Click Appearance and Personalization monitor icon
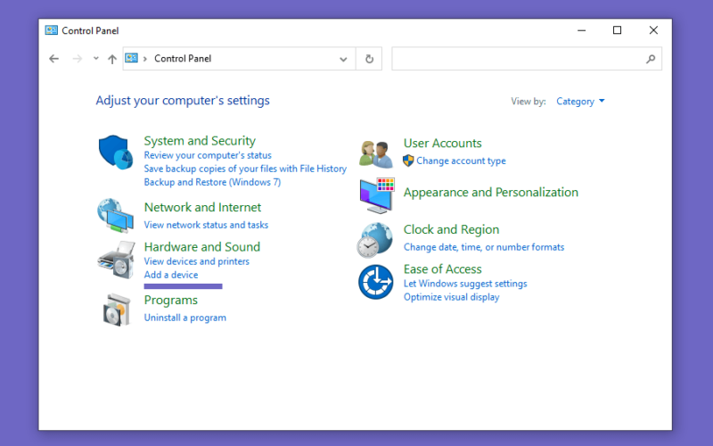 click(x=376, y=195)
